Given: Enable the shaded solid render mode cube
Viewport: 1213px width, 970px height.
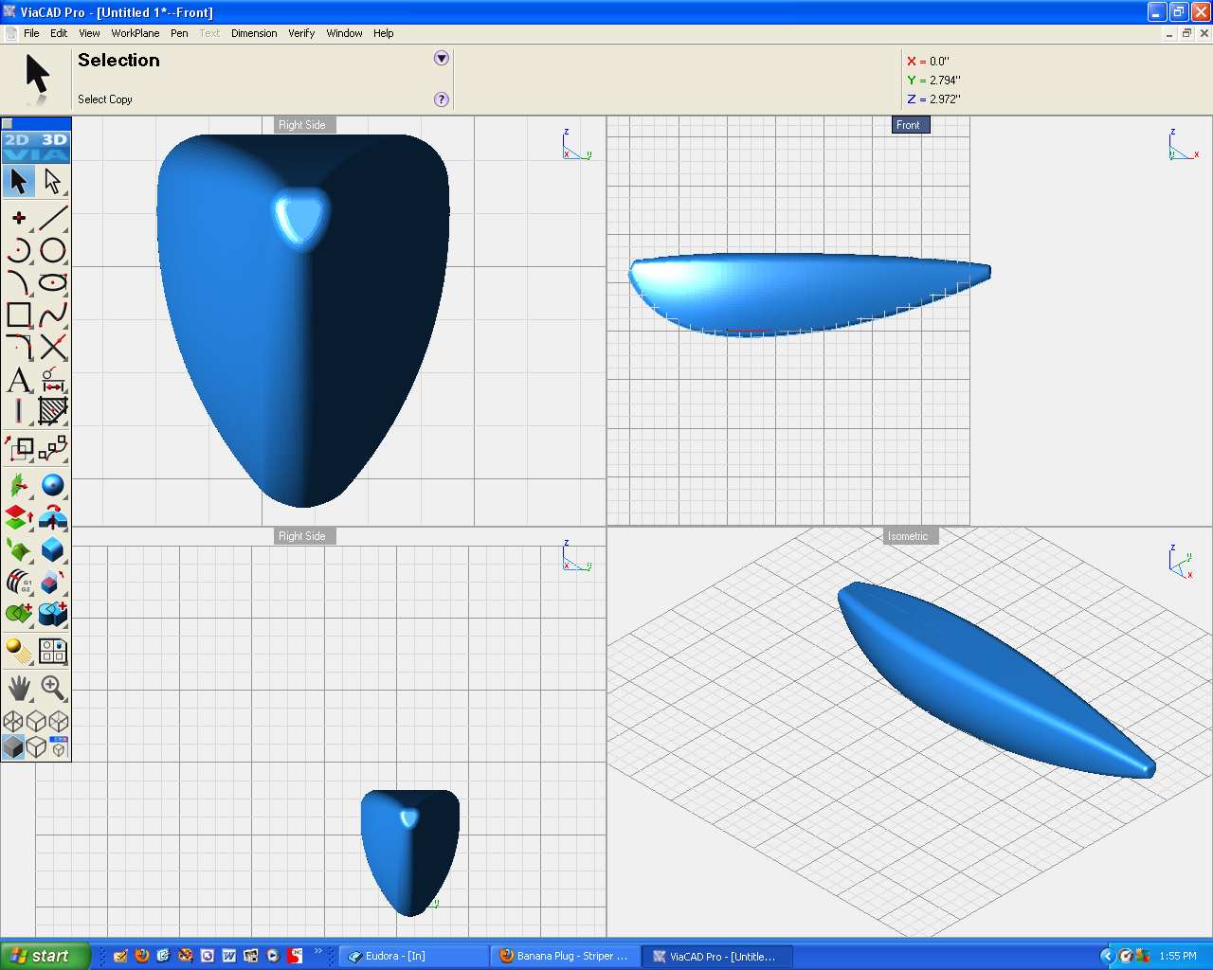Looking at the screenshot, I should tap(13, 747).
